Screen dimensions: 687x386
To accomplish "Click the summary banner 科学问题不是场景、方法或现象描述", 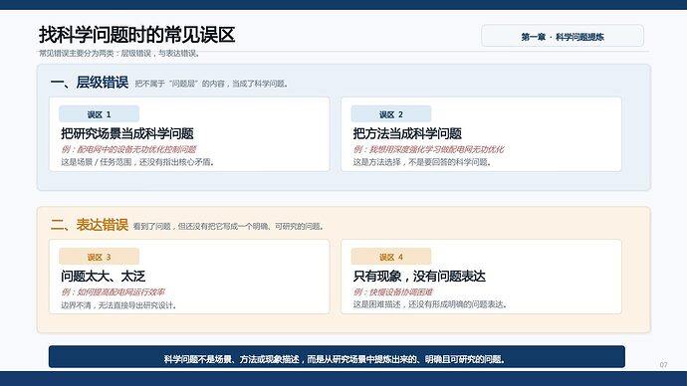I will 337,357.
